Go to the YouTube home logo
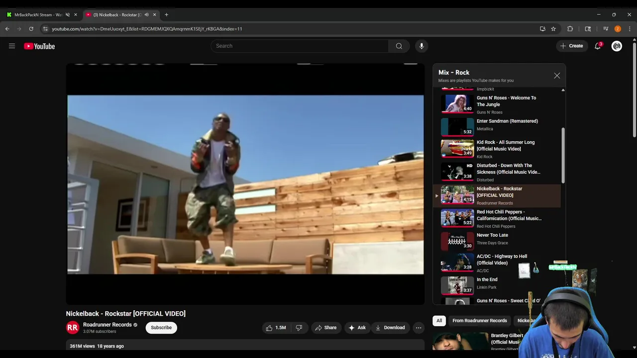637x358 pixels. [39, 46]
